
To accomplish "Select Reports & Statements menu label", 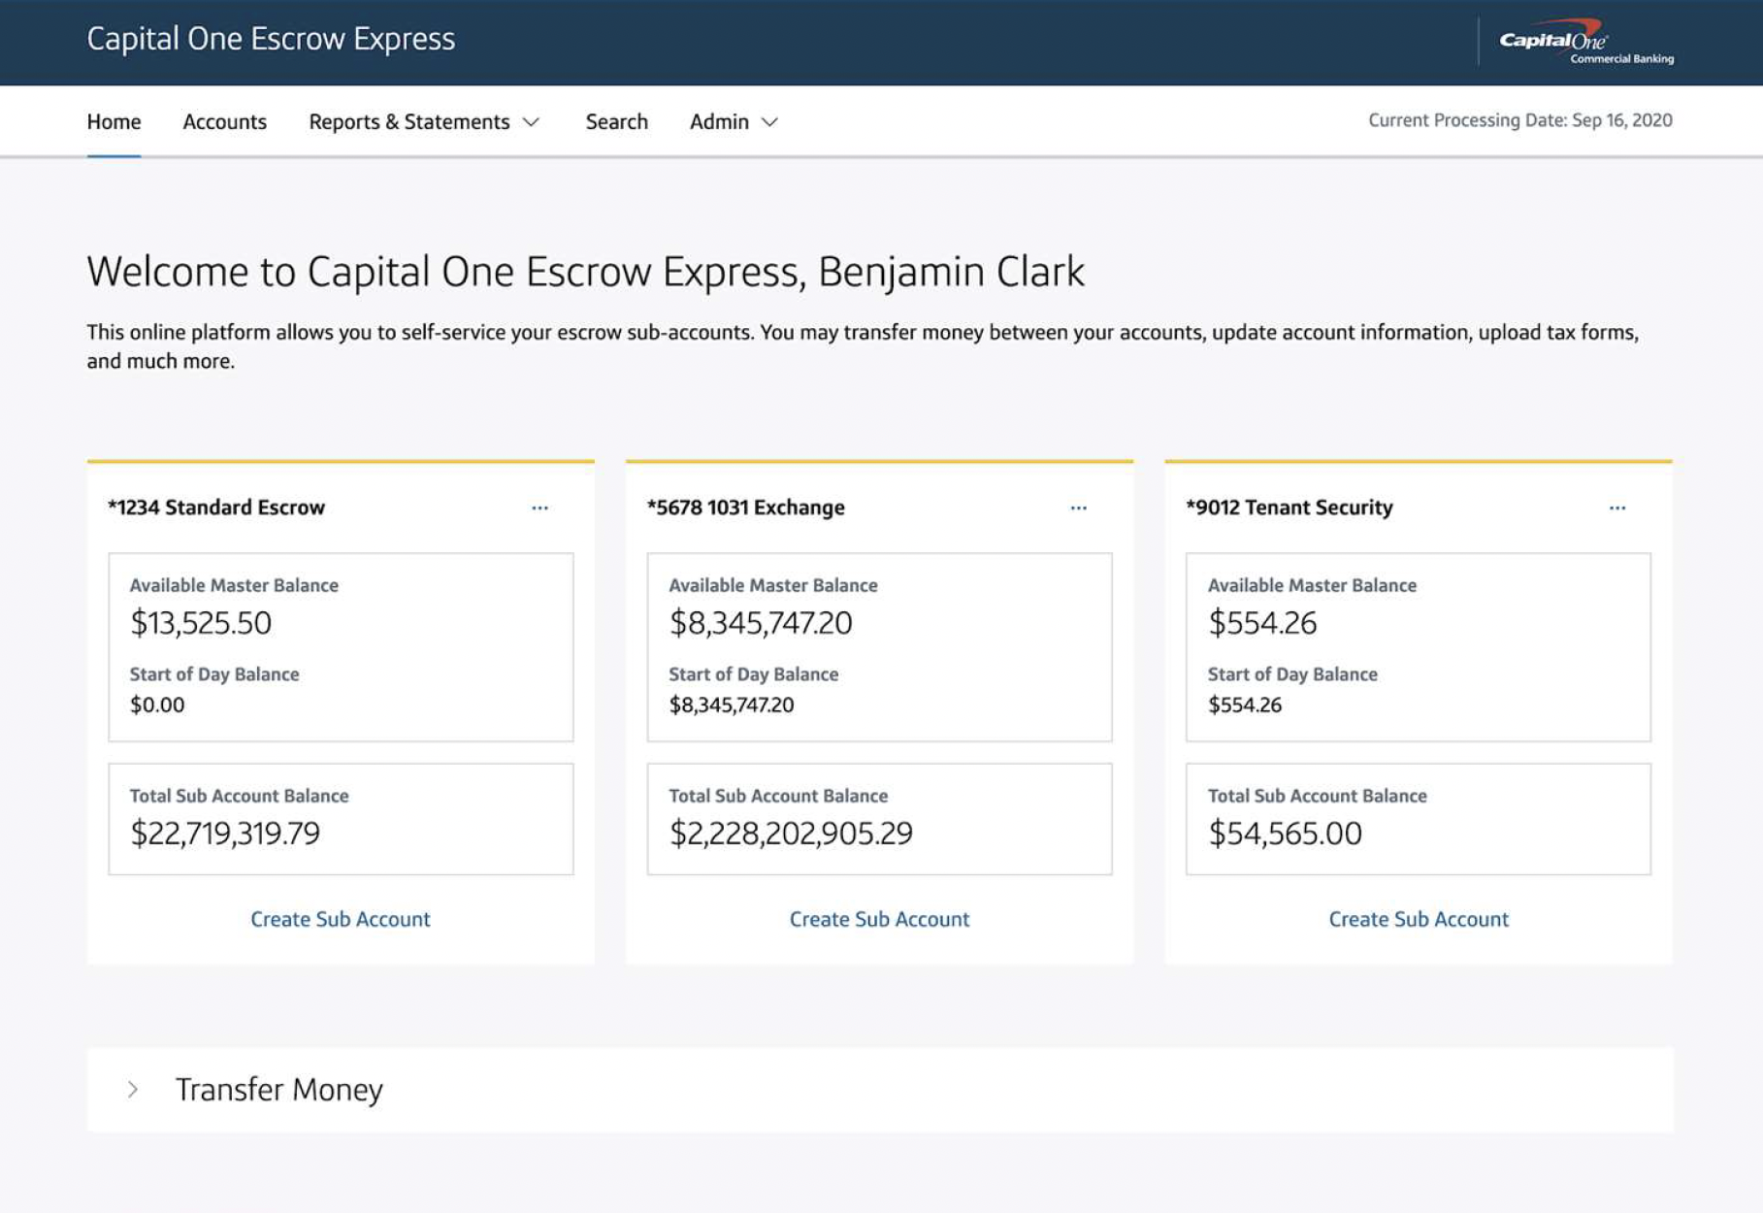I will pos(408,121).
